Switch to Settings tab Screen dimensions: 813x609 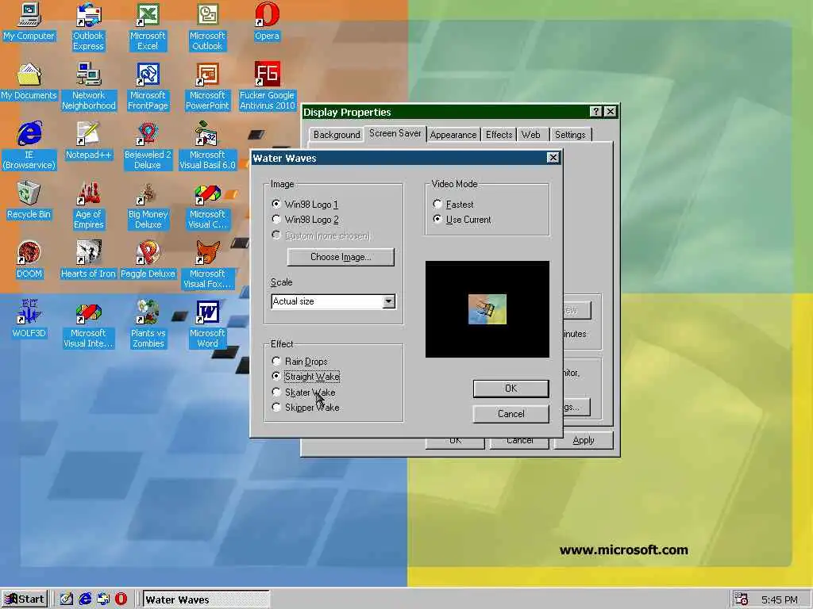coord(570,135)
